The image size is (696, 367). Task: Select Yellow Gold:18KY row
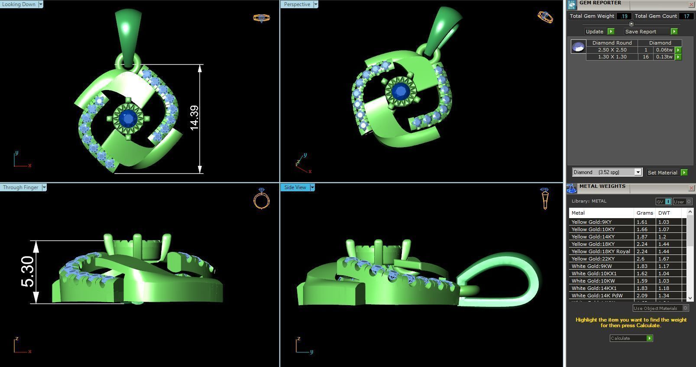point(628,244)
